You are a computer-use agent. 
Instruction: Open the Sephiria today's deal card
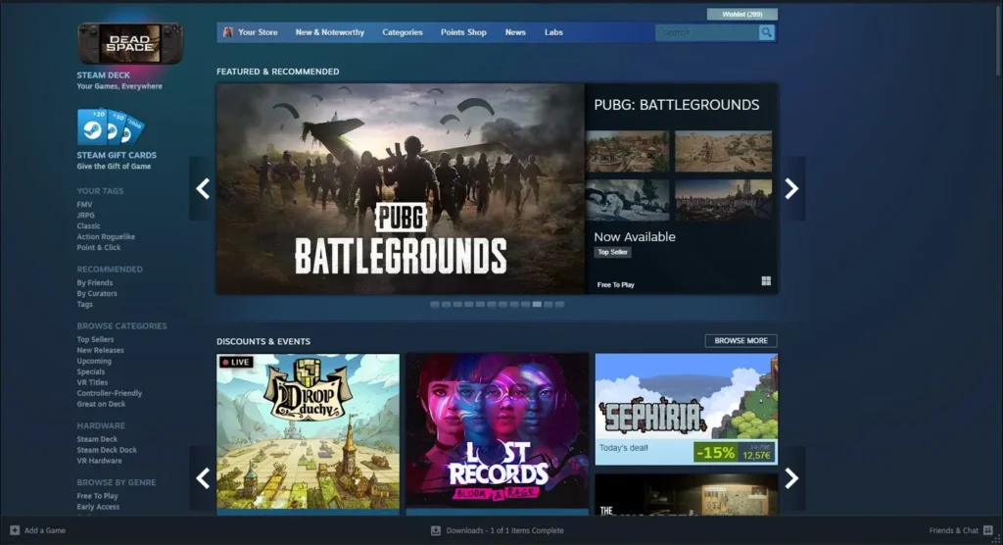pyautogui.click(x=687, y=409)
